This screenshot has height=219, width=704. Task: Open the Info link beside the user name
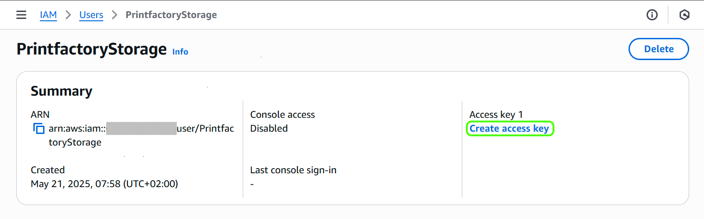click(x=180, y=52)
